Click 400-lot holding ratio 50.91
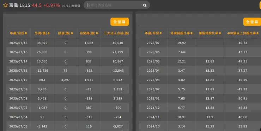Screen dimensions: 261x131 coord(243,98)
